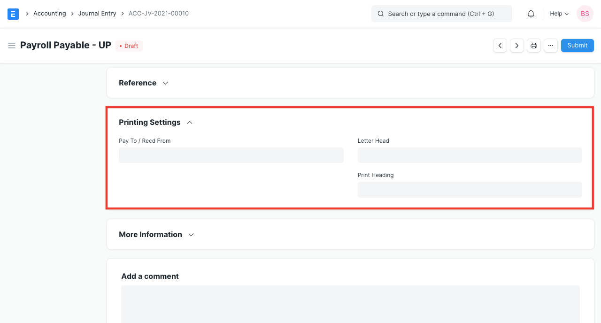601x323 pixels.
Task: Click the Submit button
Action: (577, 45)
